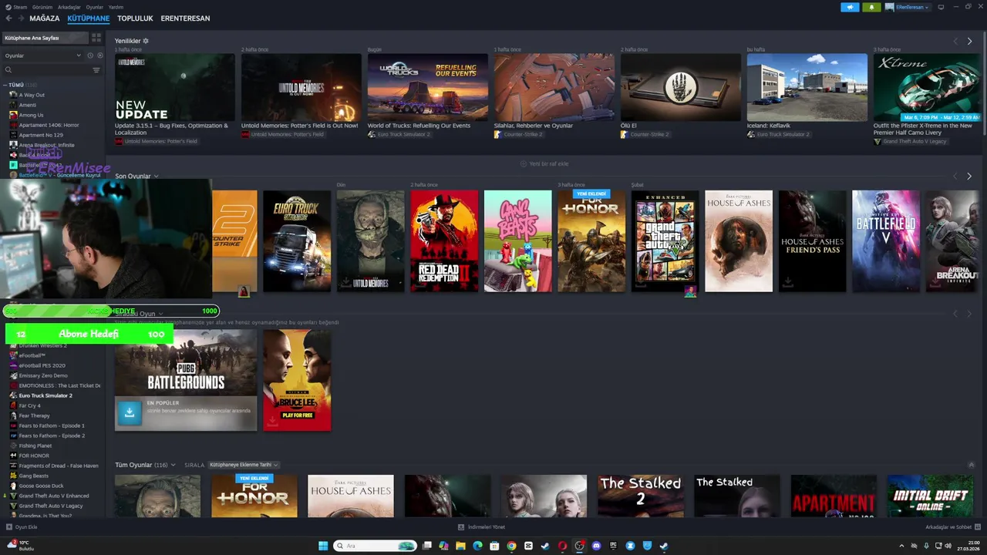Screen dimensions: 987x555
Task: Go forward with the navigation arrow
Action: coord(20,18)
